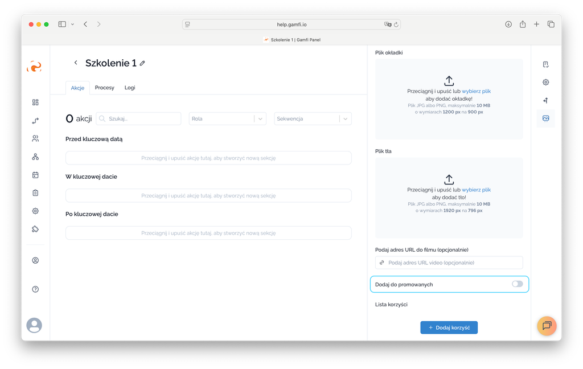Open the calendar icon in left sidebar
Image resolution: width=583 pixels, height=369 pixels.
click(x=35, y=175)
